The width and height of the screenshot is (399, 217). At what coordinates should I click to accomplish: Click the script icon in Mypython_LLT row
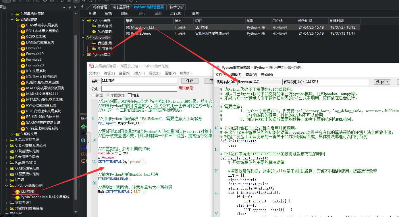pyautogui.click(x=128, y=27)
